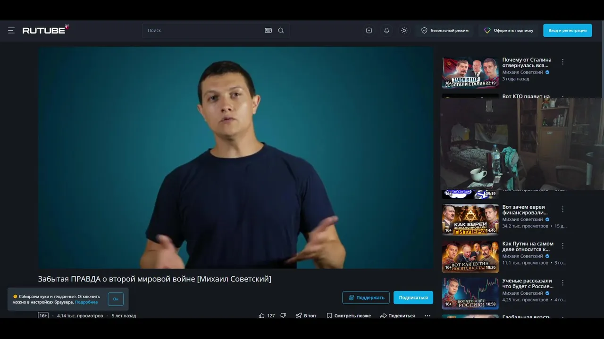Open Глобальная власть video title
Screen dimensions: 604x339
pos(526,317)
